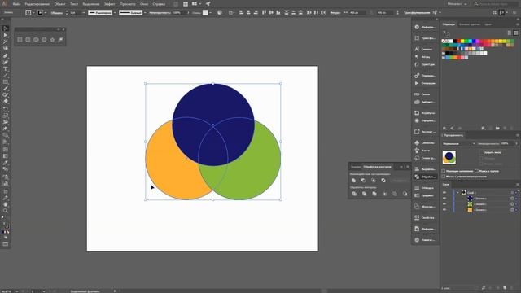Select the Hand tool
The width and height of the screenshot is (521, 293).
point(6,204)
